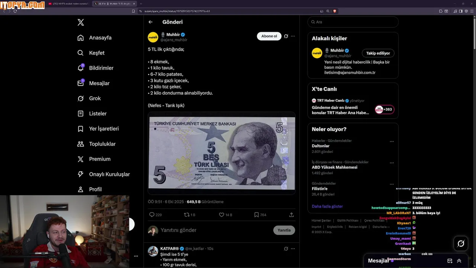The width and height of the screenshot is (476, 268).
Task: Click the Onaylı Kuruluşlar lightning icon
Action: [x=80, y=174]
